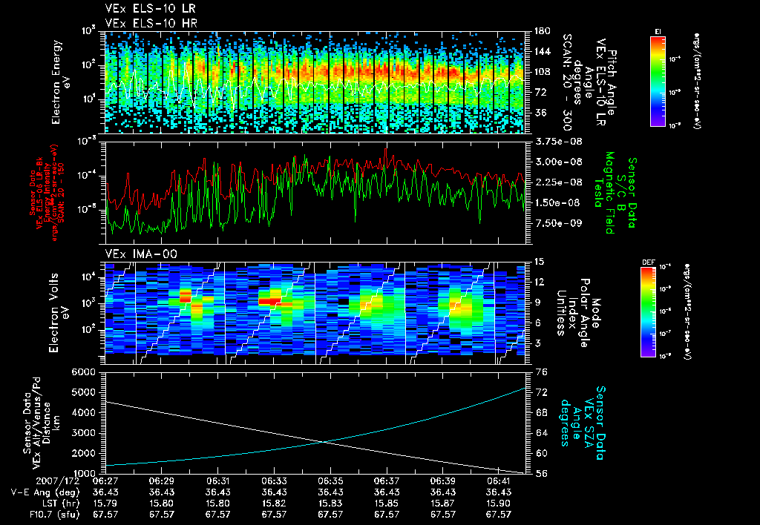Click the 'VEx IMA-00' panel title

pyautogui.click(x=141, y=254)
